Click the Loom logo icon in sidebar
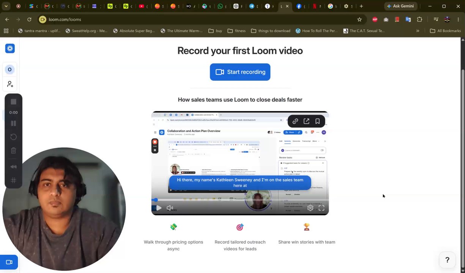 tap(10, 49)
